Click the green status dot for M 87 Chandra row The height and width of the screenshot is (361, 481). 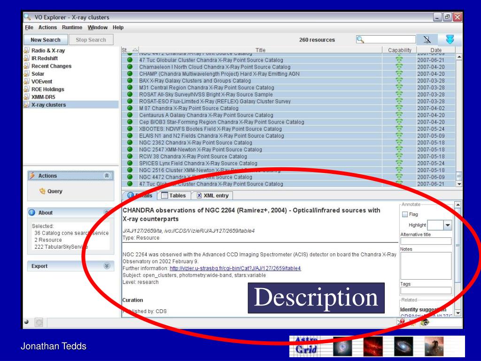[130, 108]
